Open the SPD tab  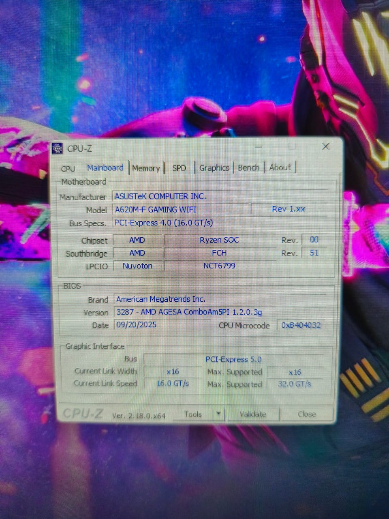point(179,168)
